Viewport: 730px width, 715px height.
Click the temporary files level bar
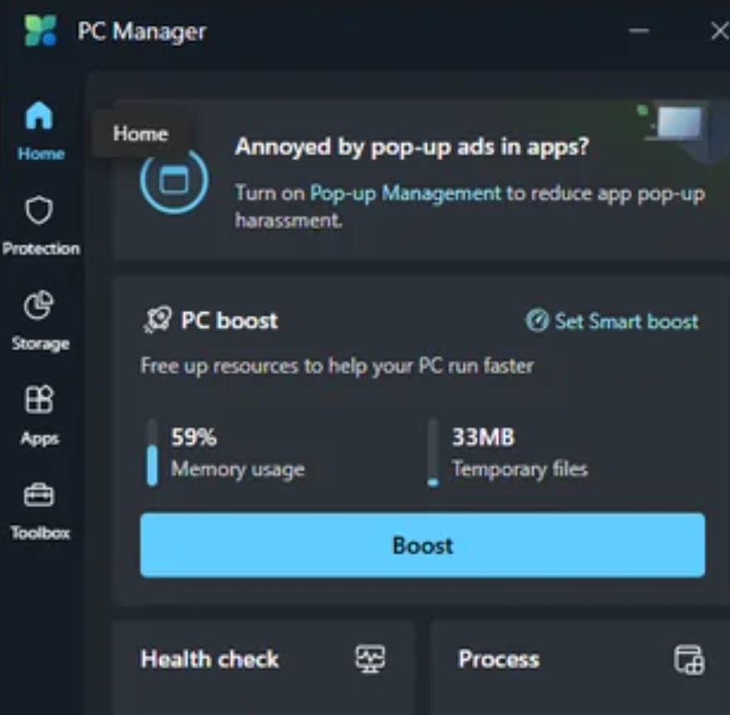point(433,452)
